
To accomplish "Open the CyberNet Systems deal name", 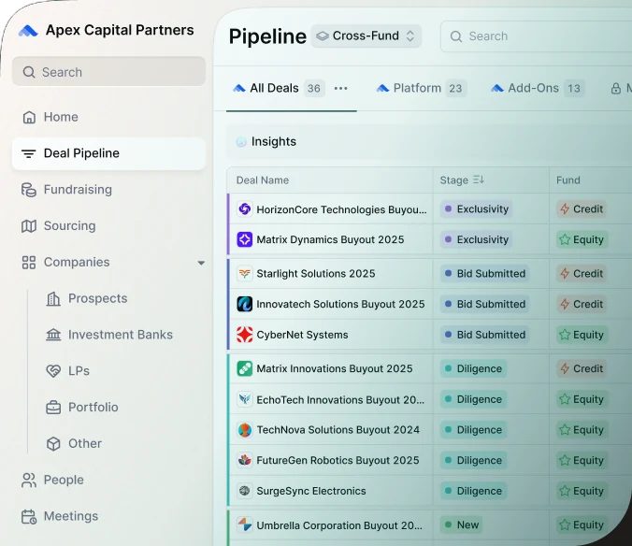I will click(302, 335).
